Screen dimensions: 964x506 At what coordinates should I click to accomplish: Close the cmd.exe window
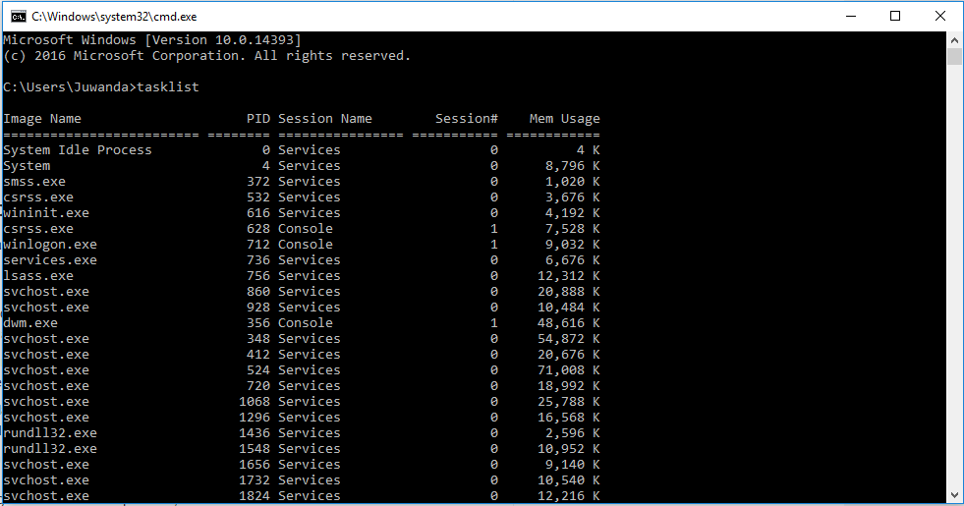940,16
